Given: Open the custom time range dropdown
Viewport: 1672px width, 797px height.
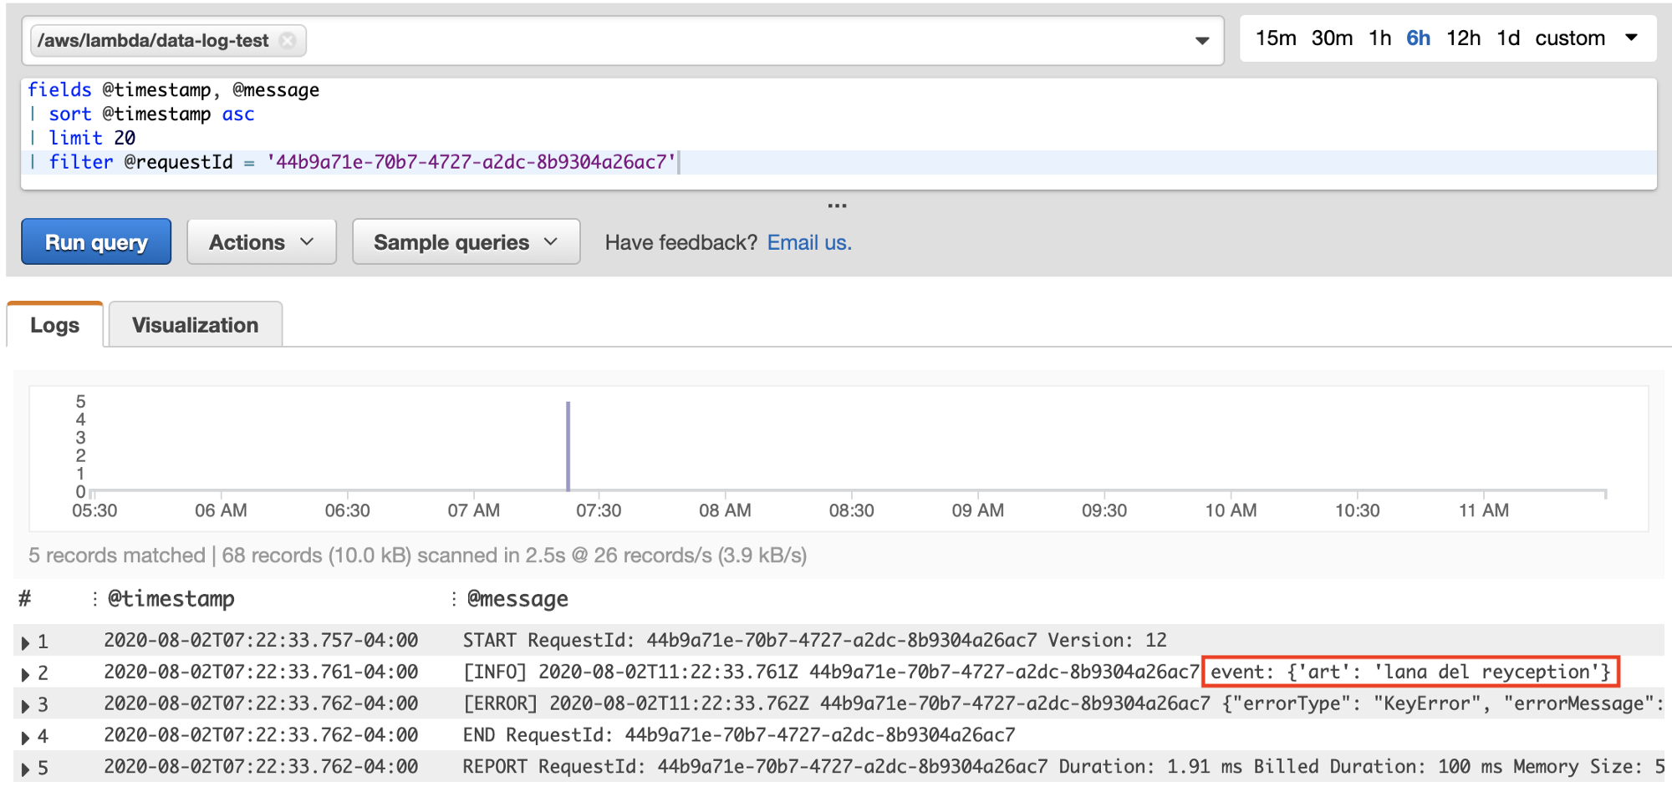Looking at the screenshot, I should pos(1585,38).
